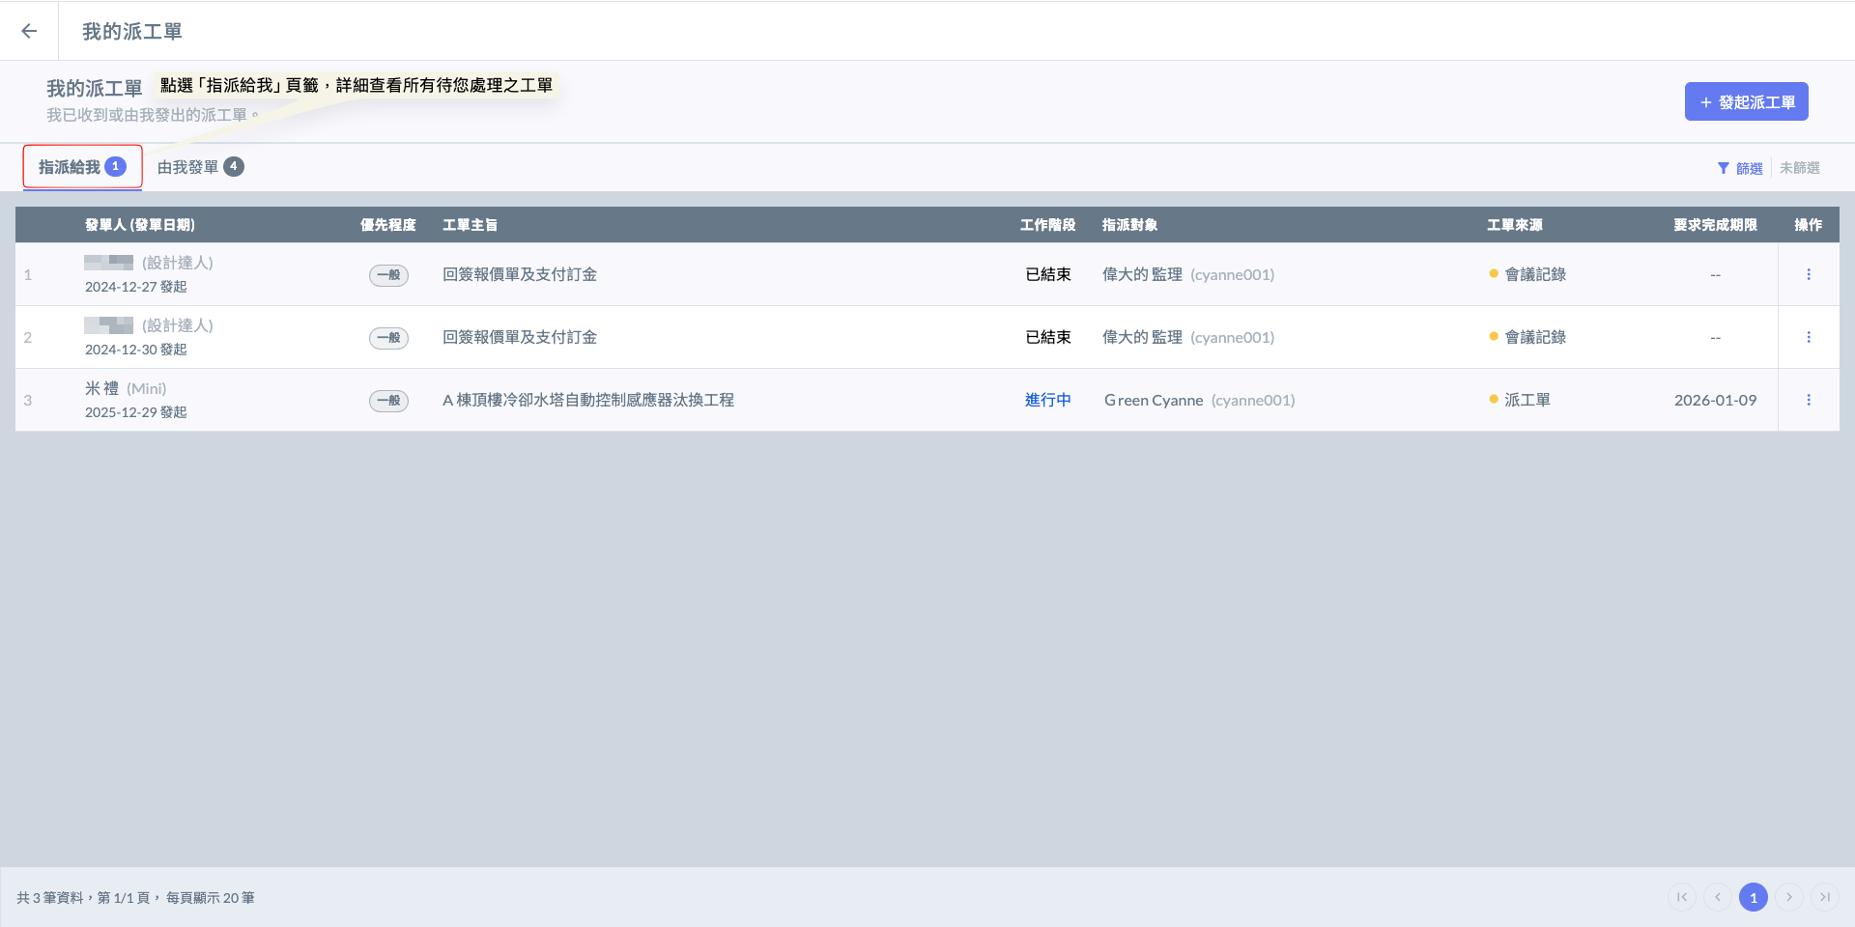Select page 1 pagination button
This screenshot has height=927, width=1855.
[1754, 897]
